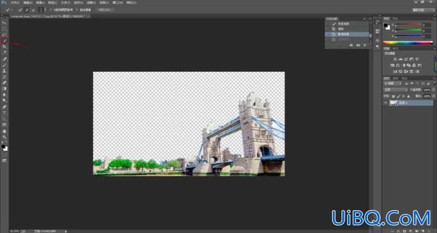Select the Brush tool
437x233 pixels.
(x=4, y=65)
